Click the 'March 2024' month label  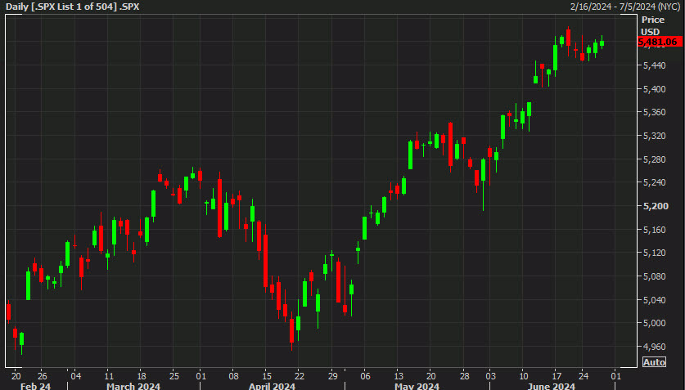click(x=133, y=386)
